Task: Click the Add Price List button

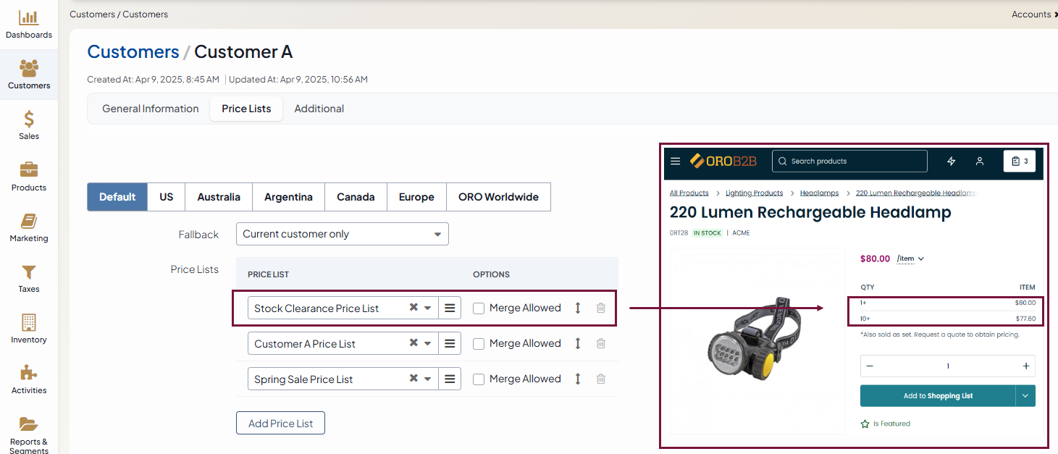Action: [x=280, y=423]
